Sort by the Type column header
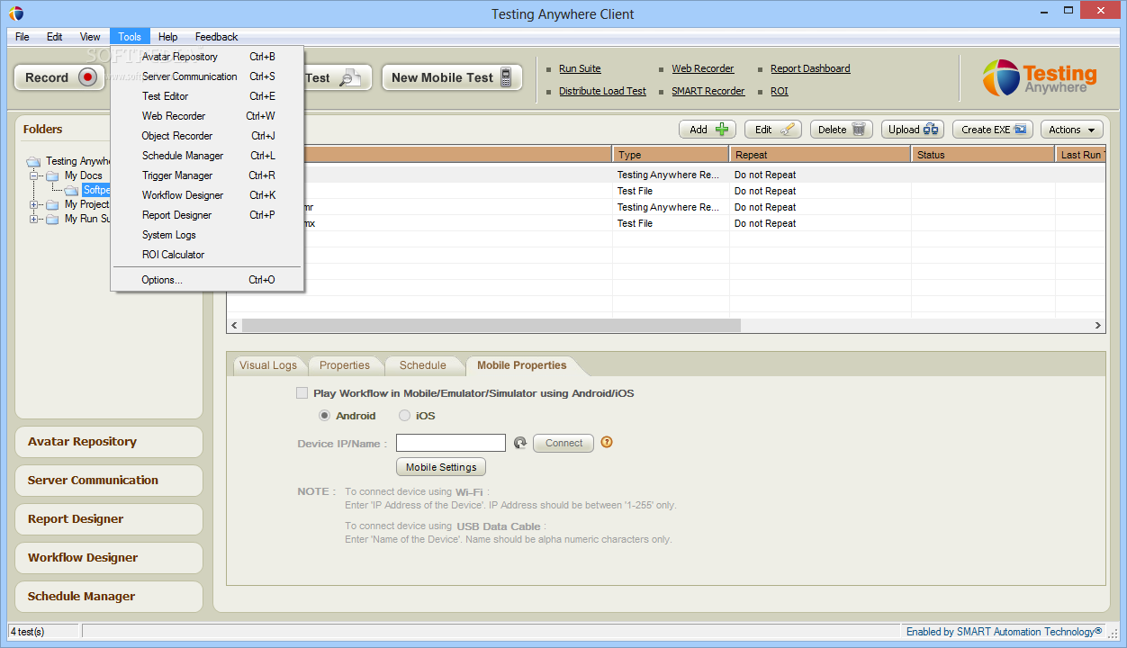This screenshot has height=648, width=1127. pos(672,155)
